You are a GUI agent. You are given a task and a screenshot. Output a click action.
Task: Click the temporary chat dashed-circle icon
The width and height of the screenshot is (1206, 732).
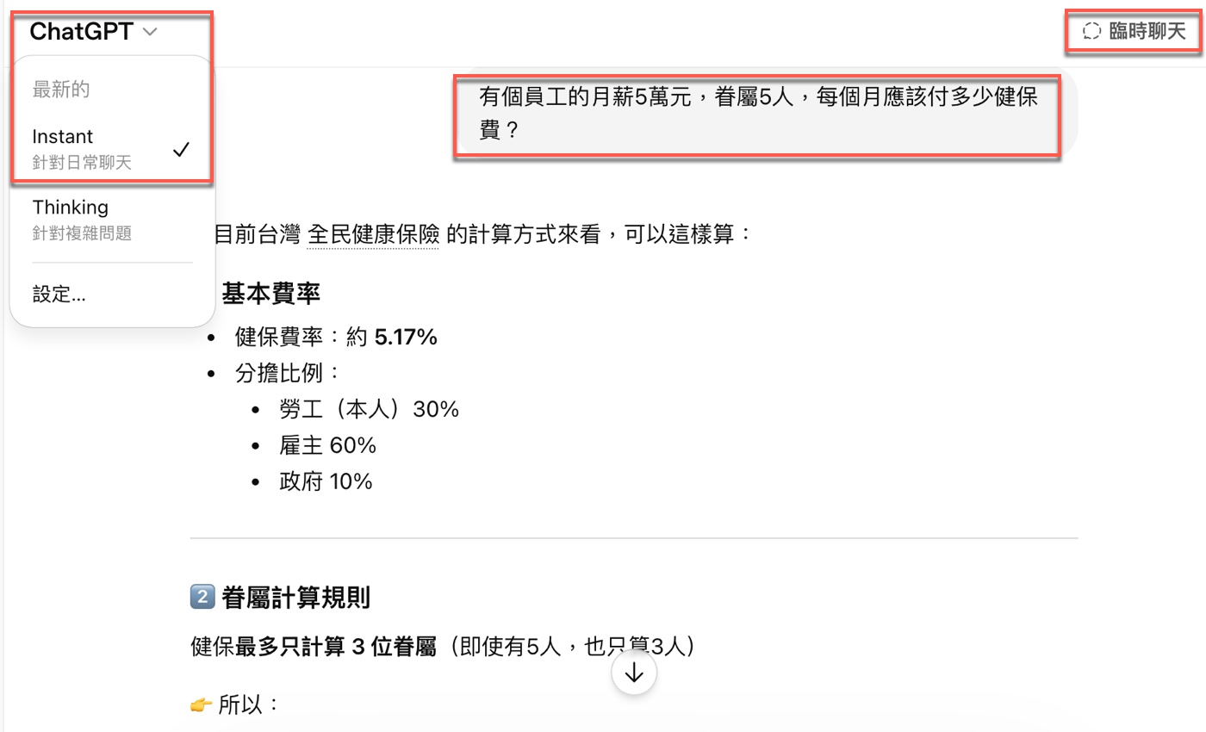coord(1091,30)
